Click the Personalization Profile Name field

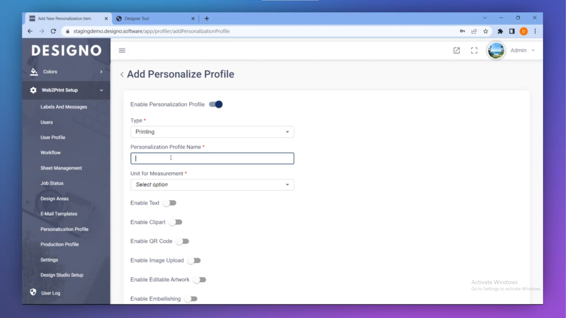[x=212, y=158]
